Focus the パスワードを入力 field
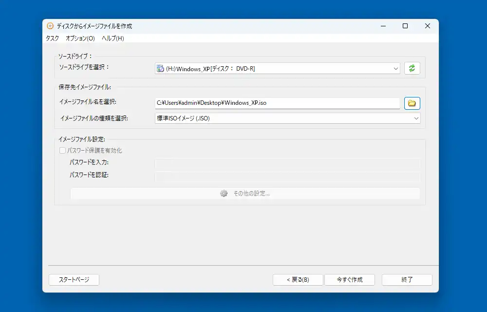This screenshot has height=312, width=487. (287, 163)
